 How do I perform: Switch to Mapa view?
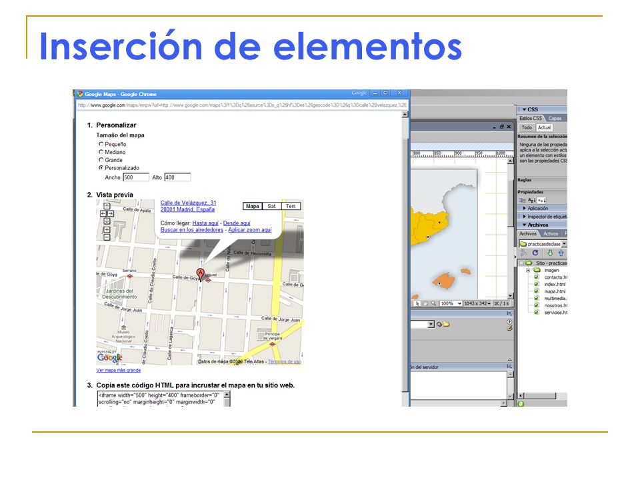(252, 206)
